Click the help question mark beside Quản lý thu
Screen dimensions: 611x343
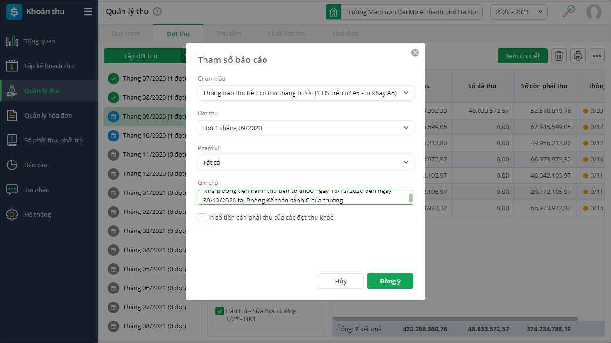[158, 12]
